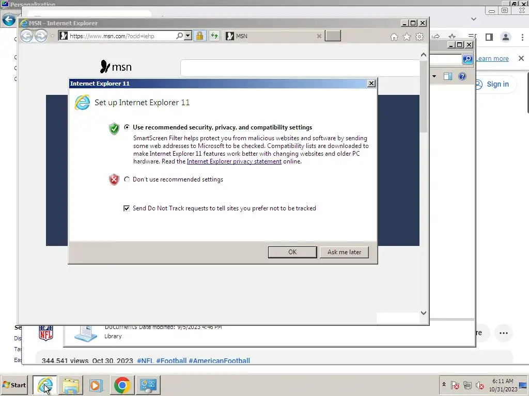Dismiss the Chrome infobar with X
Image resolution: width=529 pixels, height=396 pixels.
pos(521,58)
